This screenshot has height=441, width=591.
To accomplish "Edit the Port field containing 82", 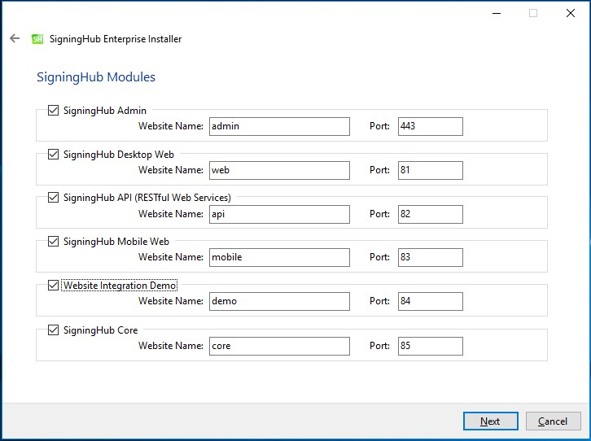I will point(431,214).
